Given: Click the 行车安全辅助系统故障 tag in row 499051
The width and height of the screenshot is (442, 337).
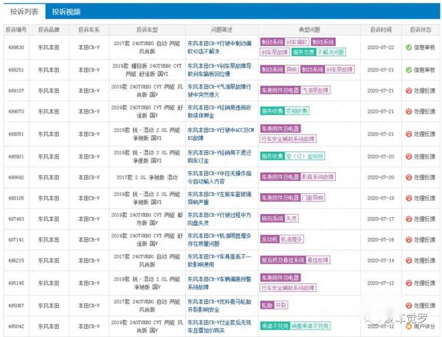Looking at the screenshot, I should 288,139.
